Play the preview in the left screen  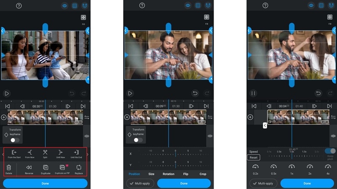[x=7, y=93]
